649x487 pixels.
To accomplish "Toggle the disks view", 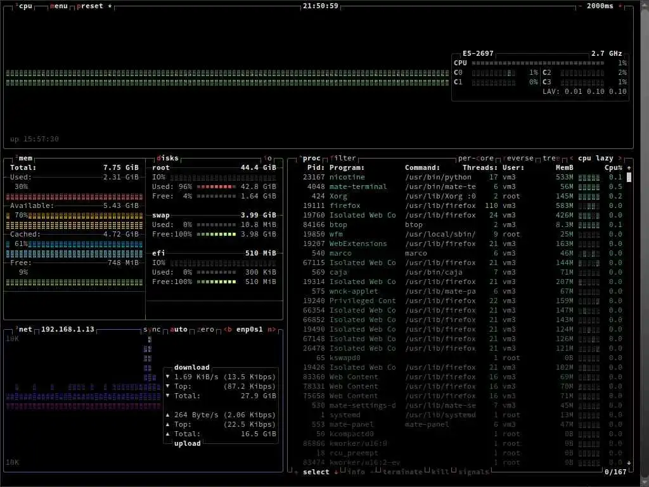I will click(x=167, y=158).
